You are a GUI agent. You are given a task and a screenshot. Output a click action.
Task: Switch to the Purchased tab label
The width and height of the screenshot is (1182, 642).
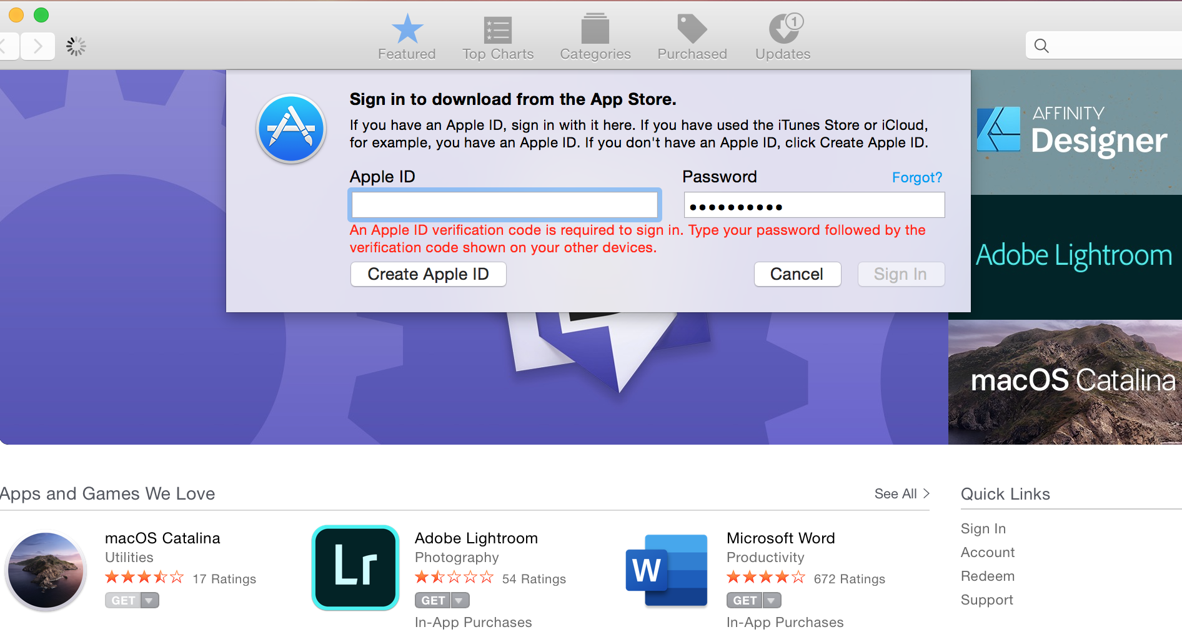(692, 54)
